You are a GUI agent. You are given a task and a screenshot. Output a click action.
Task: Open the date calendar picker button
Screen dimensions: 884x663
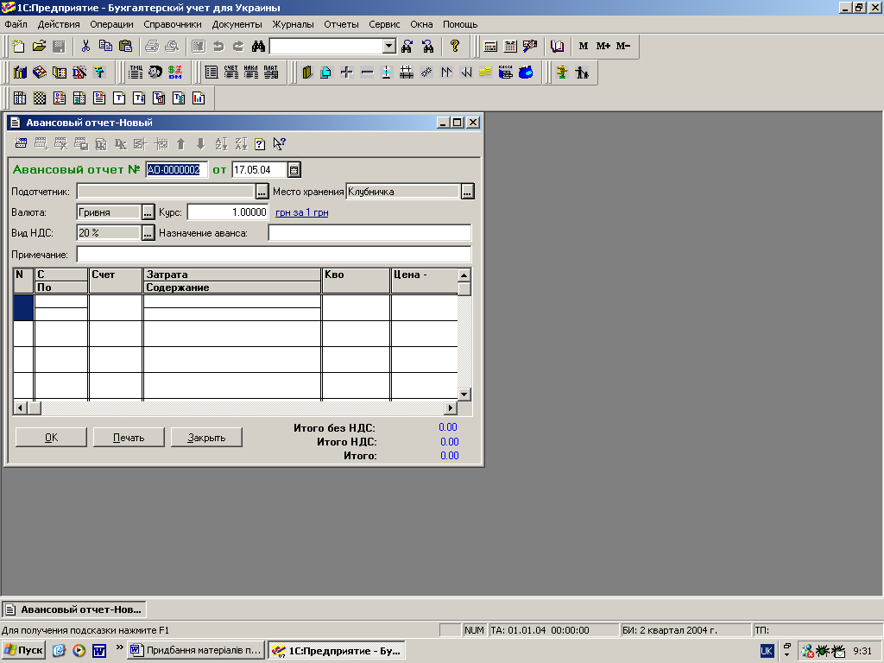294,170
